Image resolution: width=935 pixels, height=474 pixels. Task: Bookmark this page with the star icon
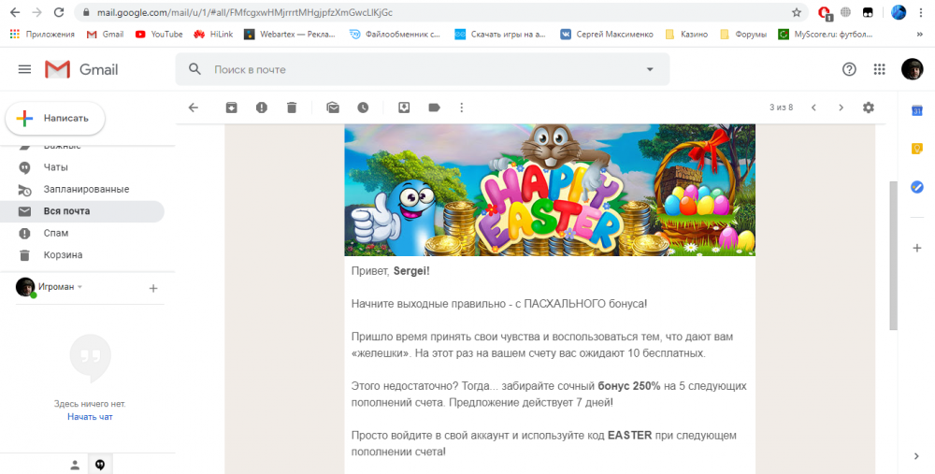(x=797, y=12)
